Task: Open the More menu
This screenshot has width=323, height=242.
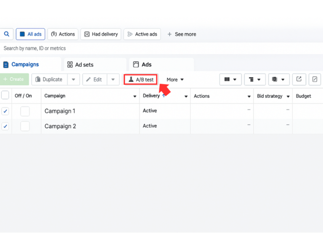Action: click(175, 80)
